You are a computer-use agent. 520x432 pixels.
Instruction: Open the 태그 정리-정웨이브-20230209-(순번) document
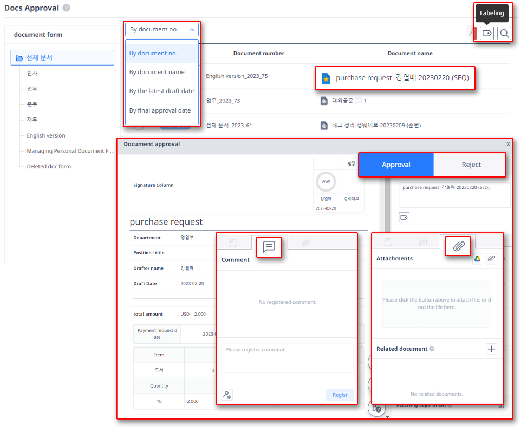(376, 125)
